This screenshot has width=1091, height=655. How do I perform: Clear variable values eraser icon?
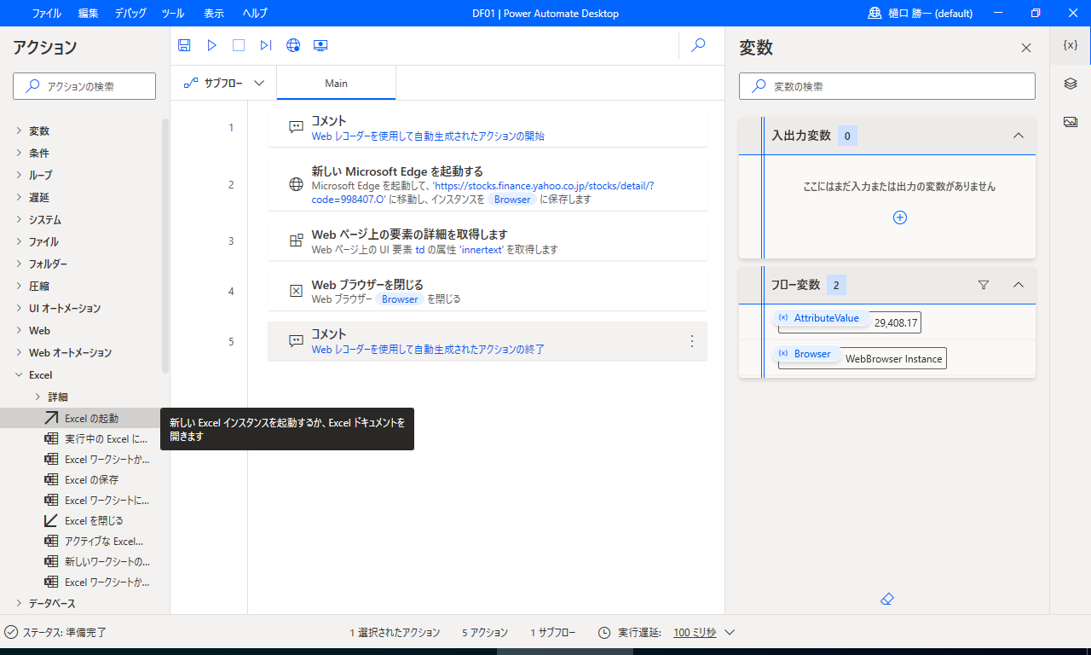(x=886, y=600)
